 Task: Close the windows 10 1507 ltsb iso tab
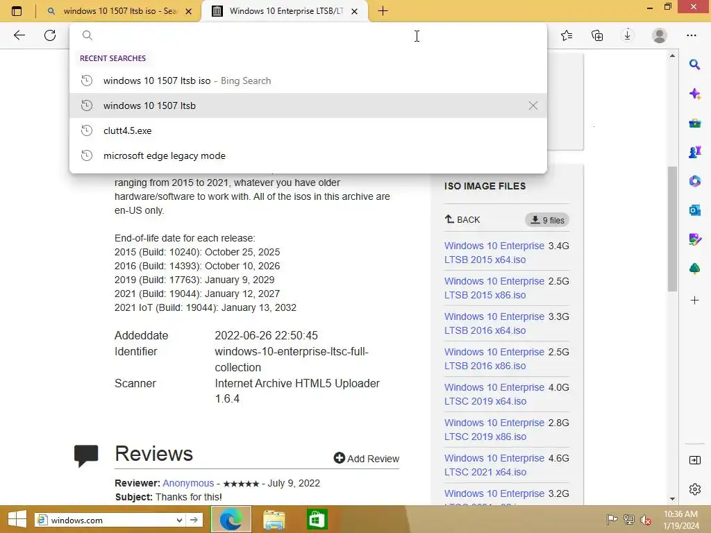[x=189, y=11]
